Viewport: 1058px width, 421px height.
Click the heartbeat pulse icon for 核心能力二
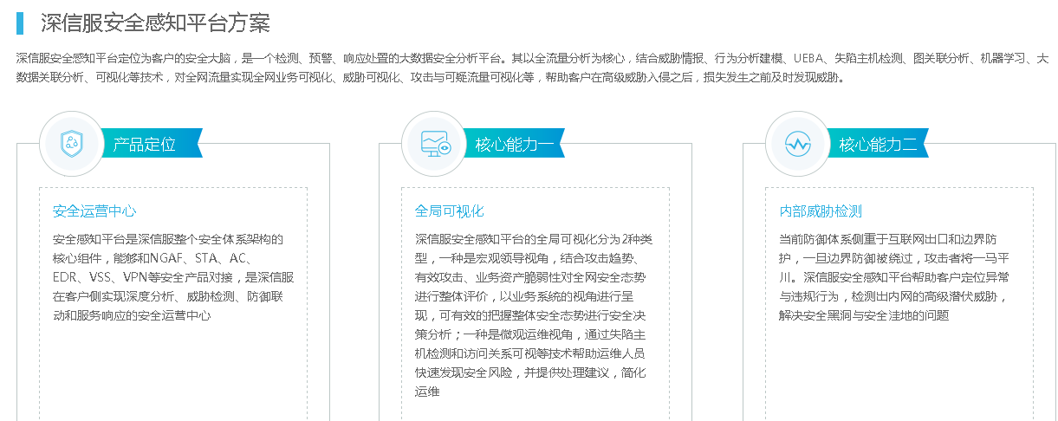797,144
